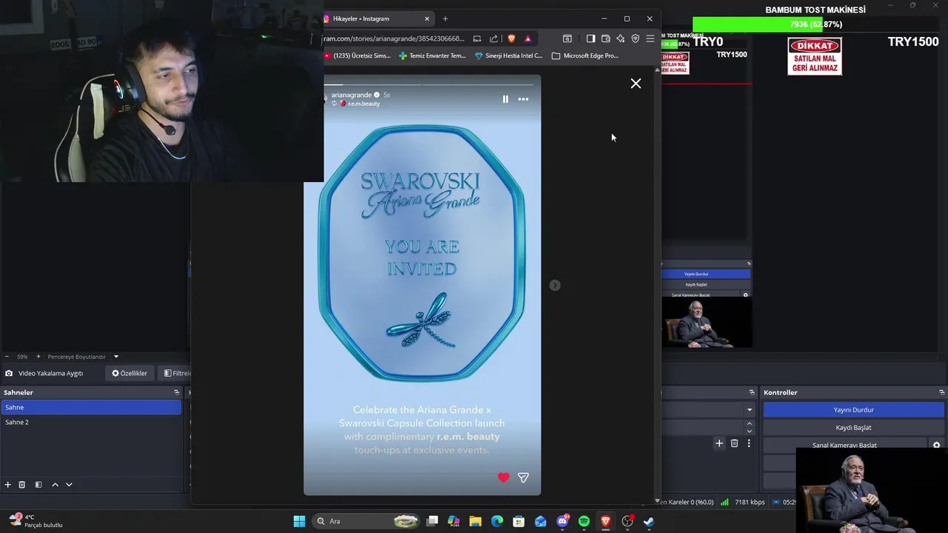Open Microsoft Edge Pro bookmarks folder
The width and height of the screenshot is (948, 533).
[x=585, y=56]
